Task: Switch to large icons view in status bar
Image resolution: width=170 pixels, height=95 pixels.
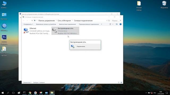Action: pyautogui.click(x=121, y=82)
